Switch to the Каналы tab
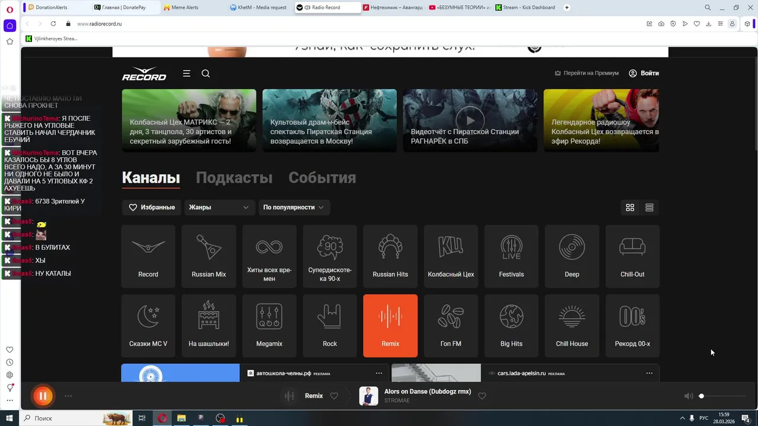Screen dimensions: 758x426 pos(151,177)
